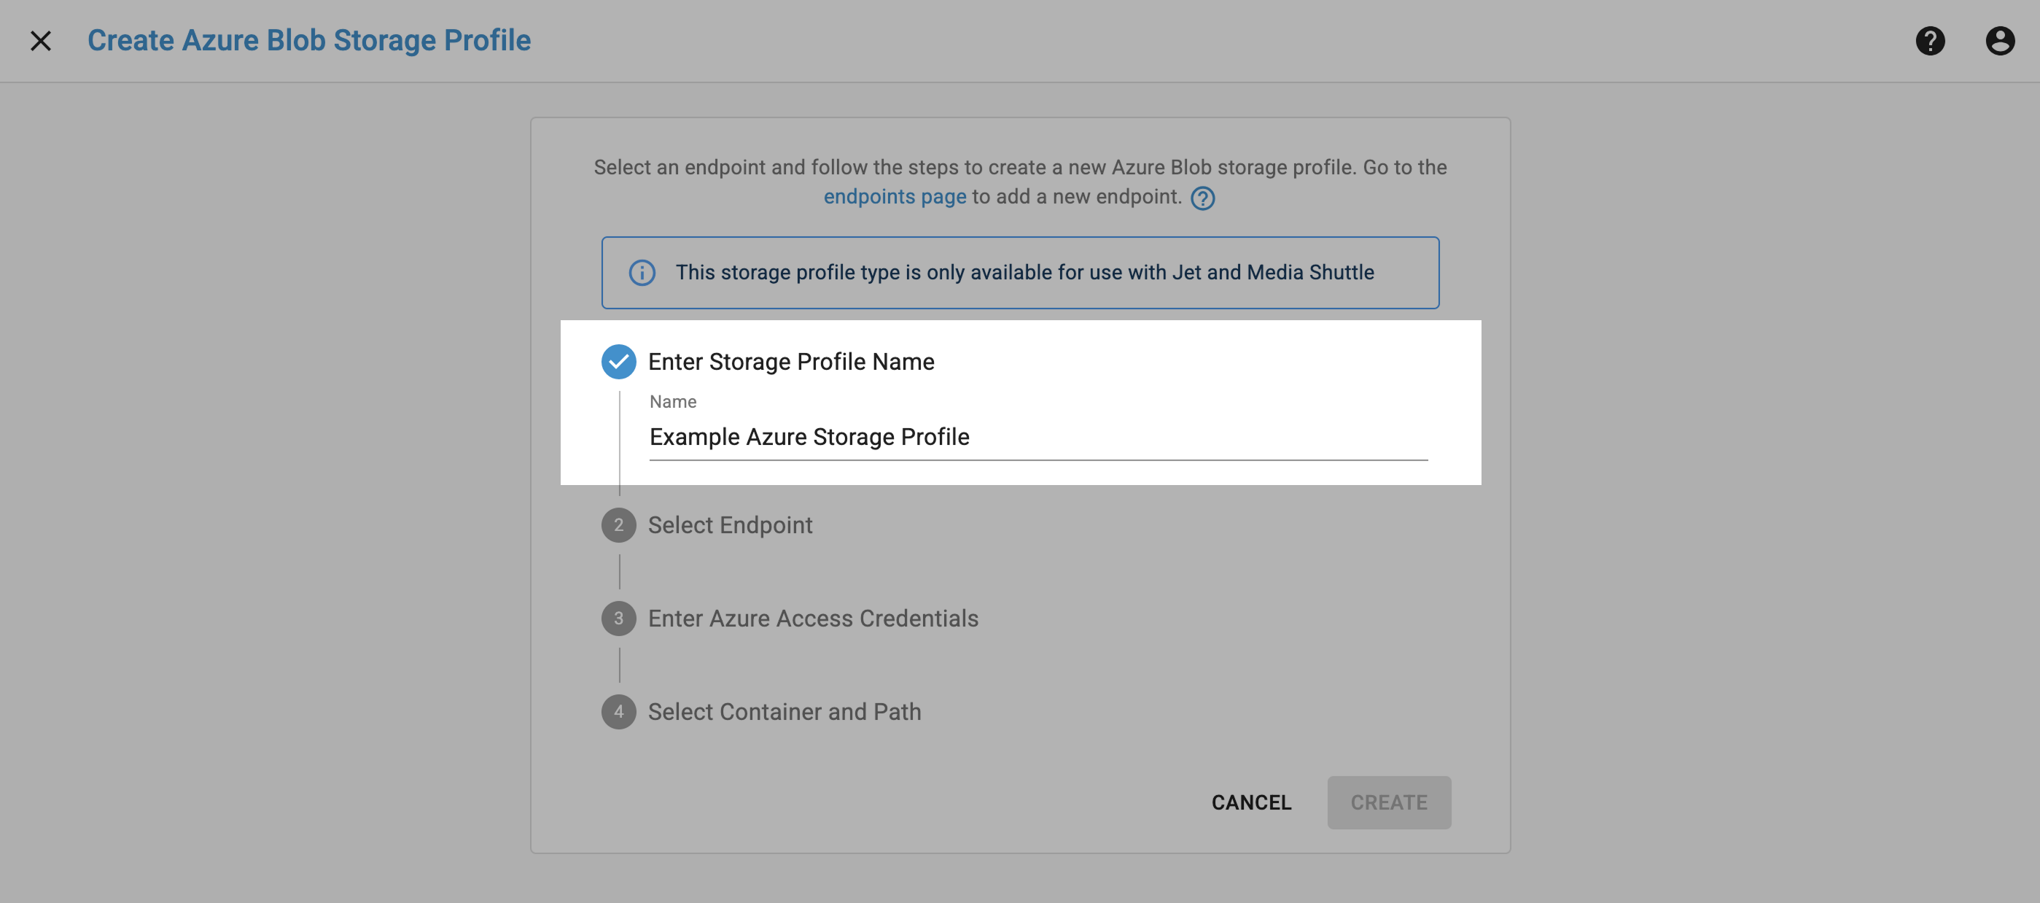Expand the Select Container and Path step

click(x=785, y=711)
